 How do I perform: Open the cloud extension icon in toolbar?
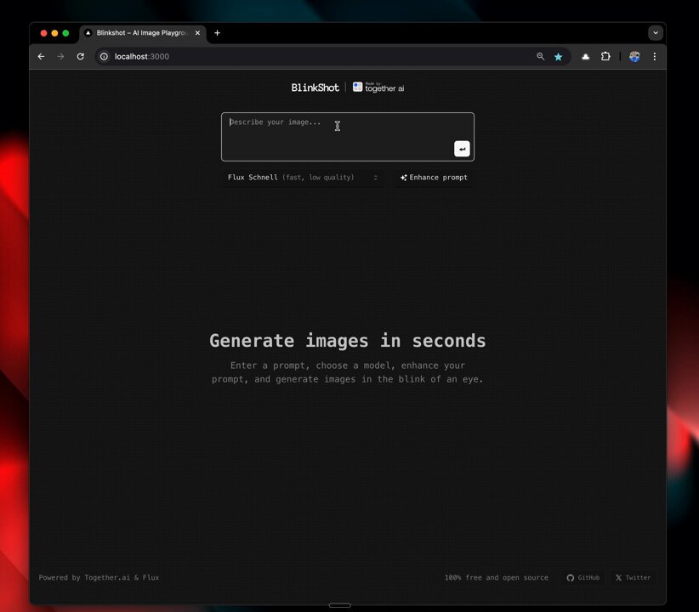pos(585,57)
